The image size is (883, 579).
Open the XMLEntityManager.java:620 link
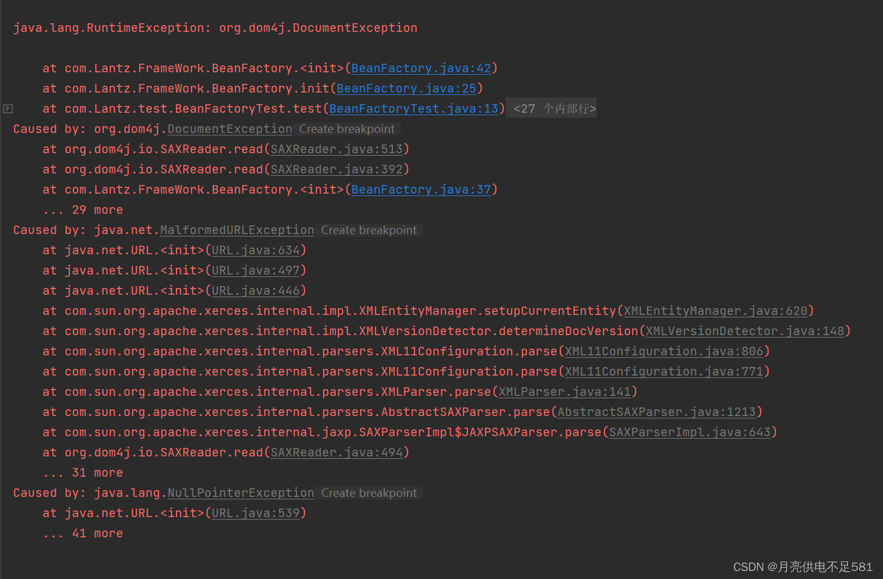coord(716,311)
